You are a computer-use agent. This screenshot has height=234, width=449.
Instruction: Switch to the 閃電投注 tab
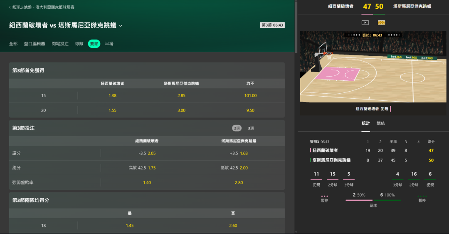tap(60, 44)
